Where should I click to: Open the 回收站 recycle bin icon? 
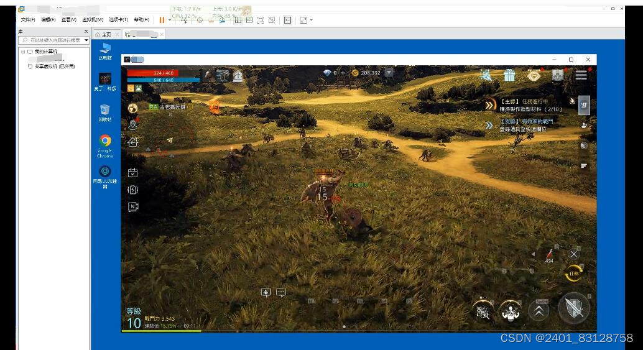pos(105,113)
